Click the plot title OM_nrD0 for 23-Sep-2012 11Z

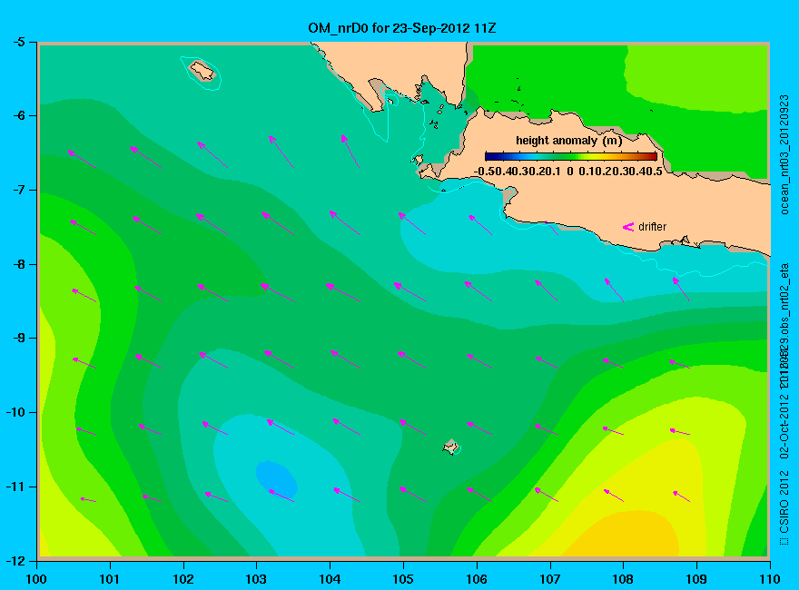click(x=401, y=28)
